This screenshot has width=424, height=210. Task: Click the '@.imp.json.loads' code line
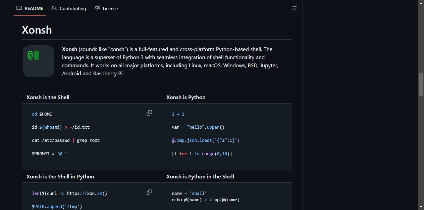(206, 140)
